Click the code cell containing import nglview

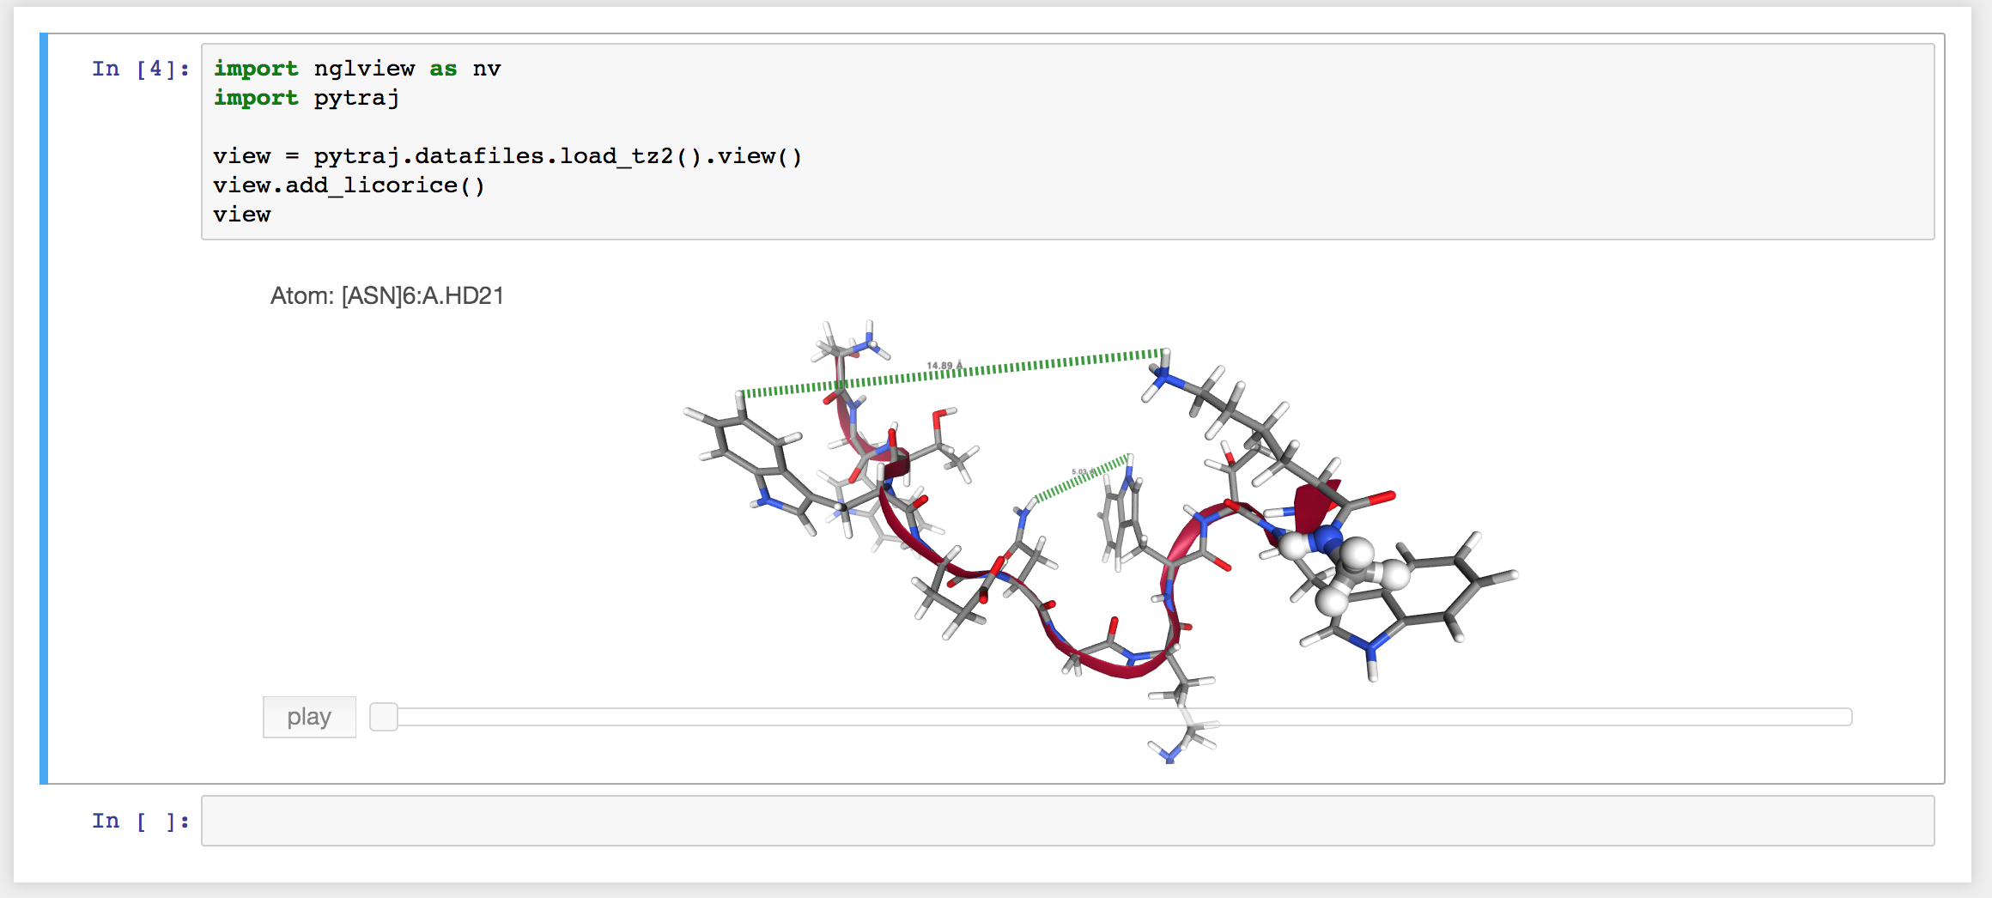point(1067,142)
